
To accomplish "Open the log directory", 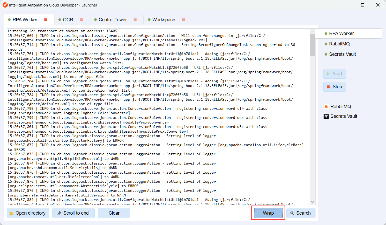I will [28, 213].
